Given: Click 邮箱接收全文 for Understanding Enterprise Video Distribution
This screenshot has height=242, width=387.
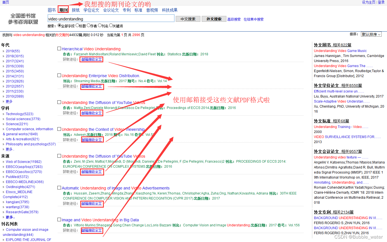Looking at the screenshot, I should coord(92,86).
